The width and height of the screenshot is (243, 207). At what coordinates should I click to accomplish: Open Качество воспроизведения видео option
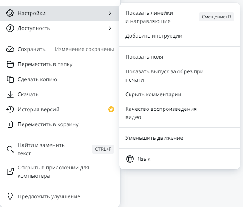click(x=161, y=113)
